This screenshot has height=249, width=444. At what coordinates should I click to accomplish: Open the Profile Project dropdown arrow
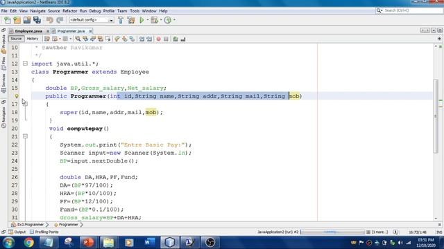[x=174, y=20]
